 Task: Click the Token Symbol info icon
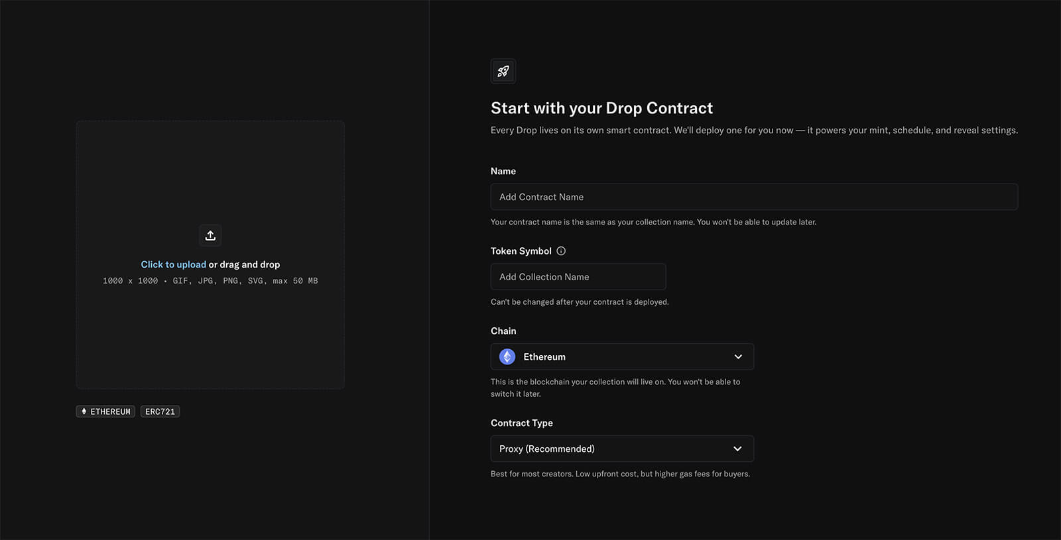click(561, 251)
